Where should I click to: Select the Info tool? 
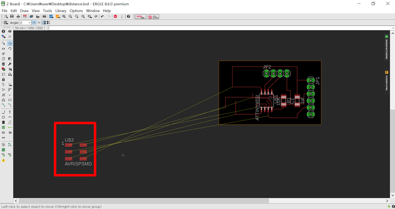(x=3, y=32)
